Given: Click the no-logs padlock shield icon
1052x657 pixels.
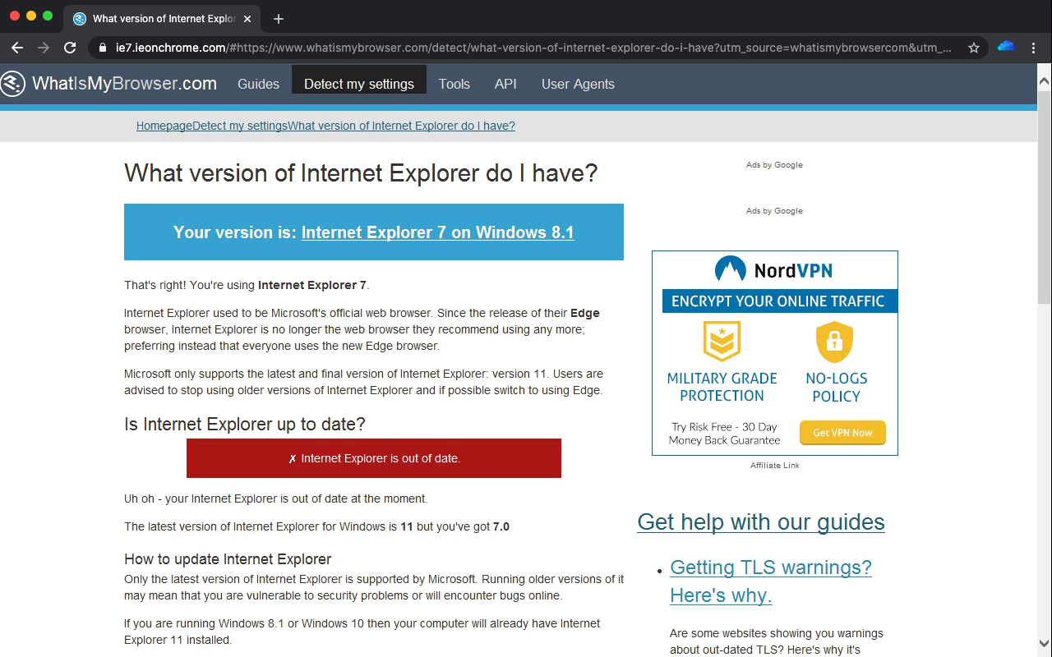Looking at the screenshot, I should [834, 342].
